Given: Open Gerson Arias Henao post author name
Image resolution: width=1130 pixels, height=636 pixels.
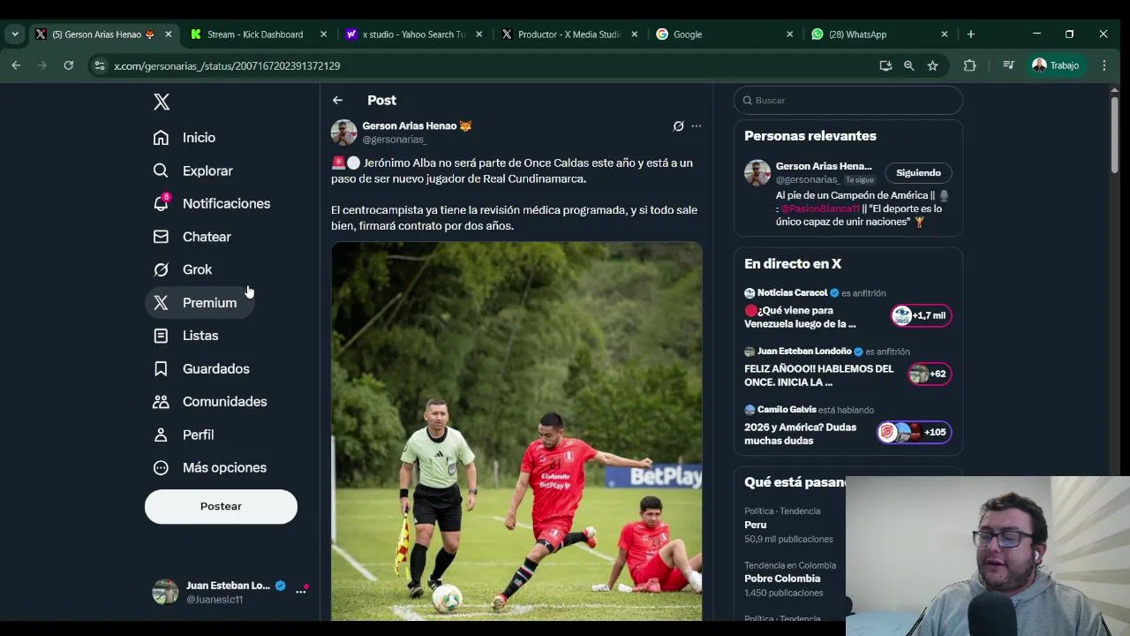Looking at the screenshot, I should click(x=417, y=125).
